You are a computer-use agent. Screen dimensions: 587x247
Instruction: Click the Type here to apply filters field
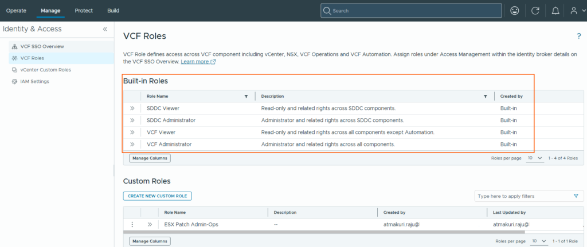[529, 196]
